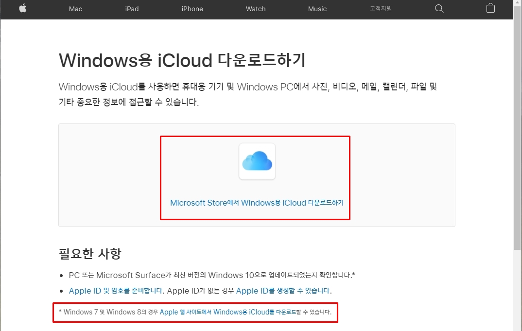Open the Watch menu item
Image resolution: width=522 pixels, height=331 pixels.
point(256,9)
